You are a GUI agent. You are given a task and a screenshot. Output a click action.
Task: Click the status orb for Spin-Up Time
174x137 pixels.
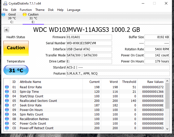7,92
